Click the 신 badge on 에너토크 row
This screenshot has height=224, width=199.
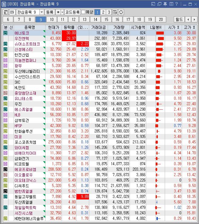(x=5, y=33)
